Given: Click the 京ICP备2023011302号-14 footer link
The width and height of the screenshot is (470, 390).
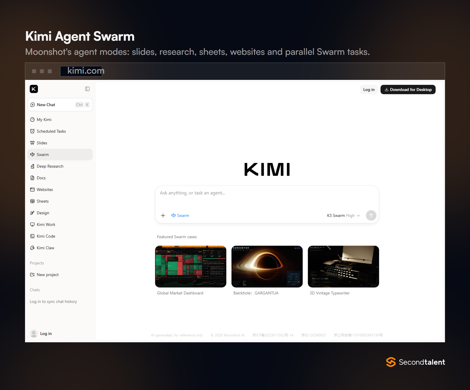Looking at the screenshot, I should pyautogui.click(x=273, y=335).
